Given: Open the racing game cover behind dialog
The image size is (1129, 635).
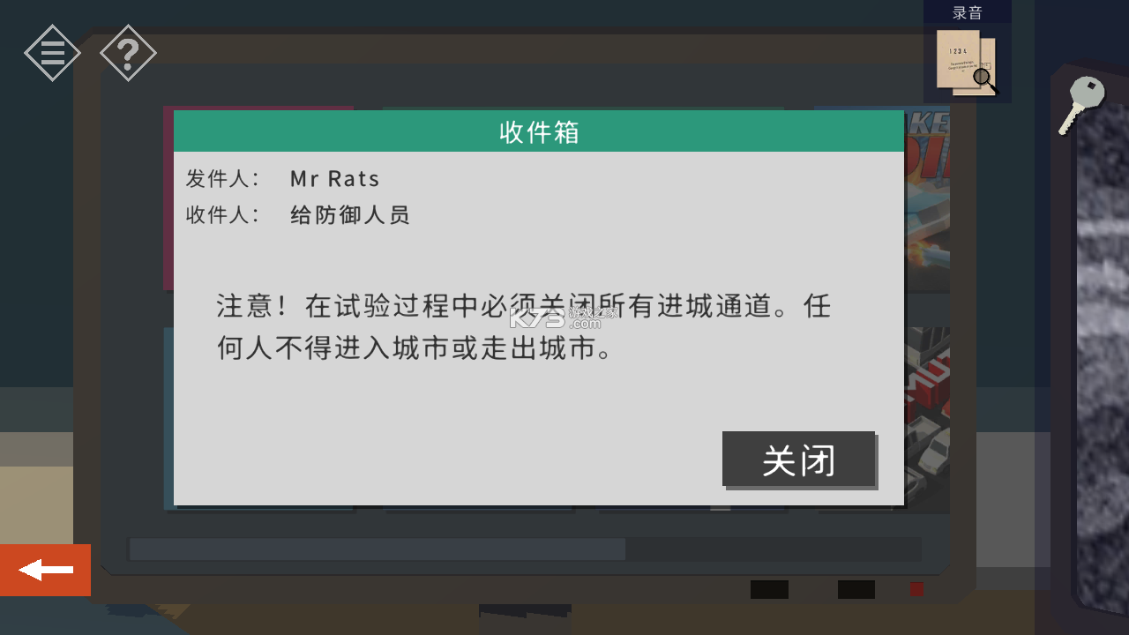Looking at the screenshot, I should click(x=927, y=203).
